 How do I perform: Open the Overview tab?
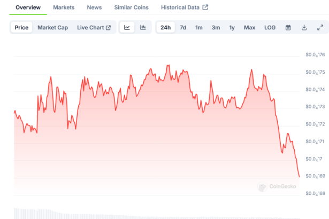pos(28,7)
